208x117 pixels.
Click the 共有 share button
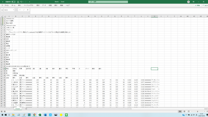(x=197, y=5)
